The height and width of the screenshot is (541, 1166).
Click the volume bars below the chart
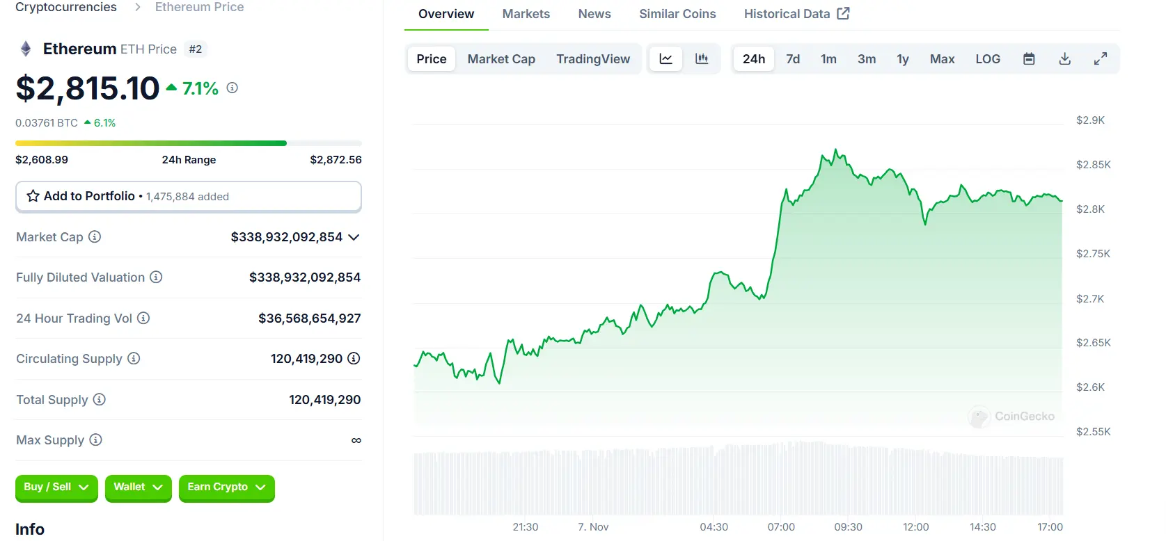pos(739,480)
